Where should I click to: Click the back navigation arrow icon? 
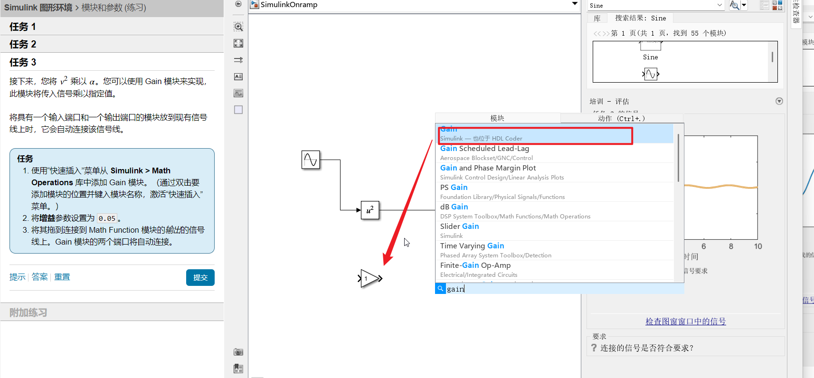coord(238,4)
